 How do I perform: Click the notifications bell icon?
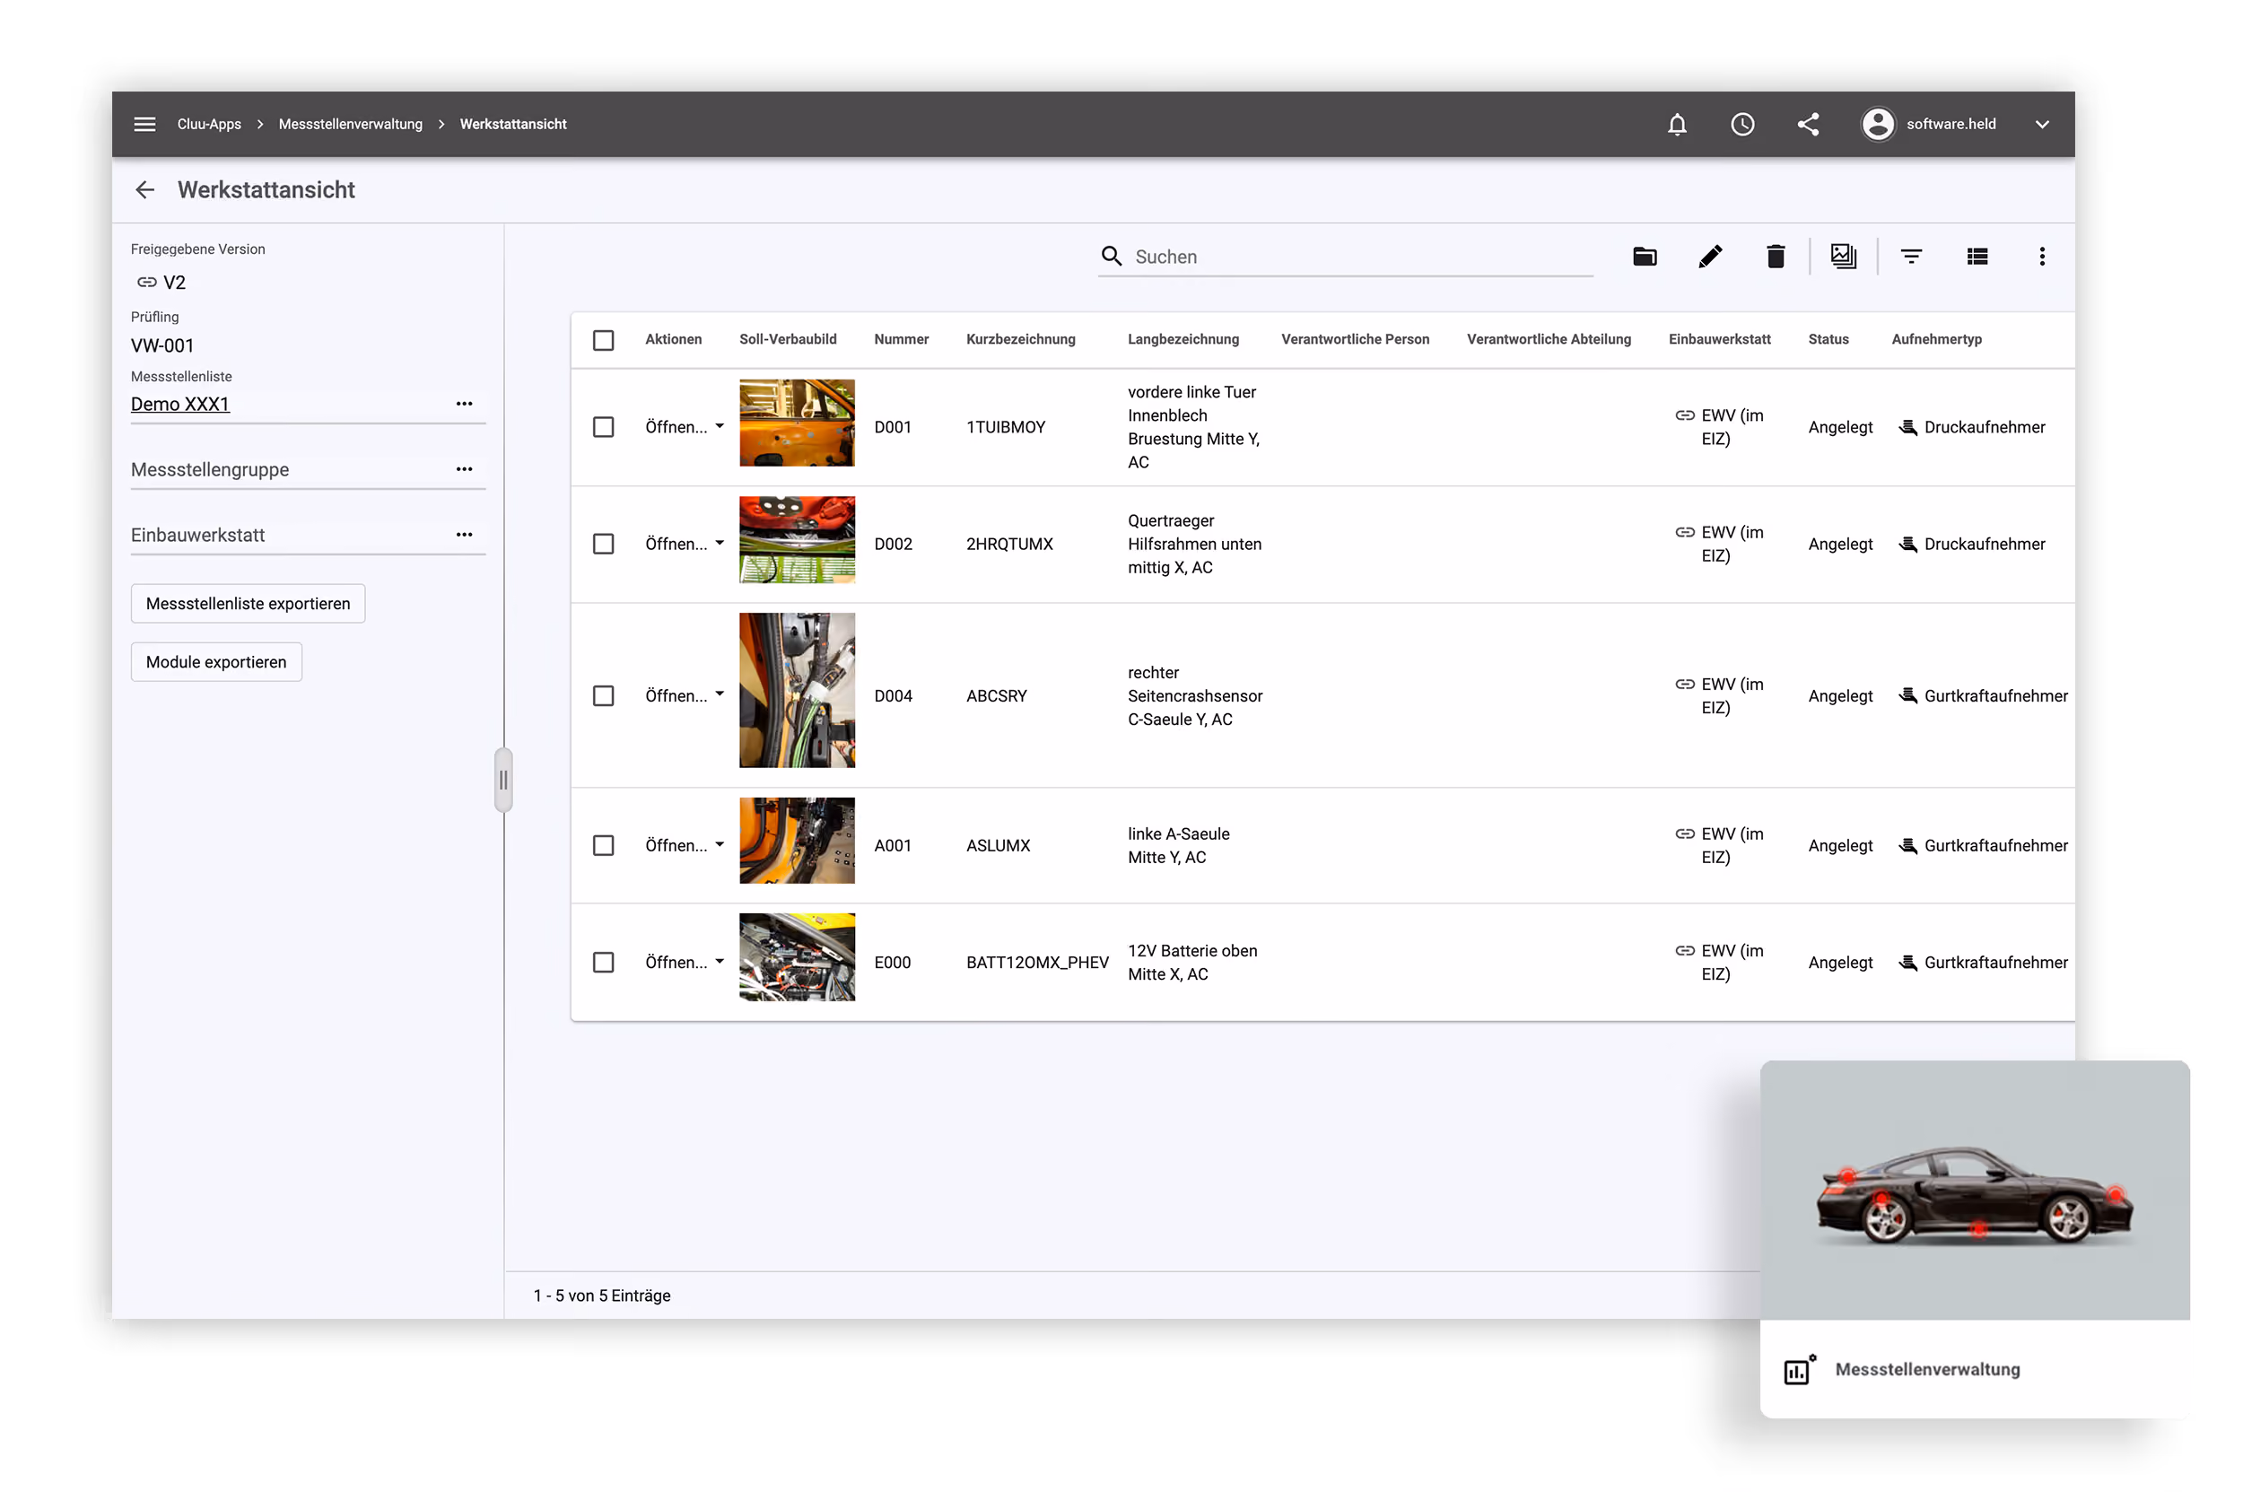(x=1678, y=124)
